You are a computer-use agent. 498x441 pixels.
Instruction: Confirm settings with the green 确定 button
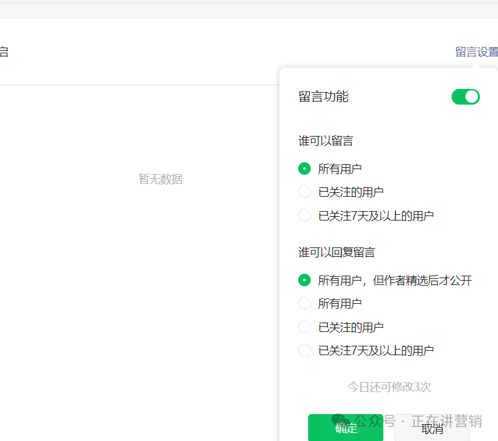[346, 428]
